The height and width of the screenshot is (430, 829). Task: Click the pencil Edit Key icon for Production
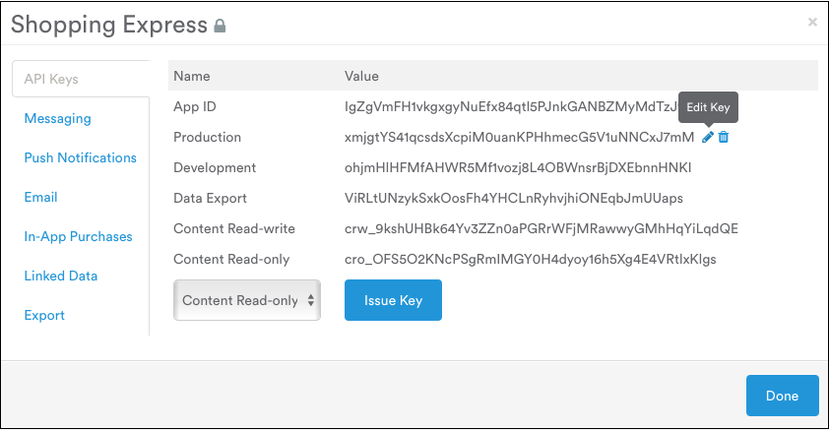tap(707, 138)
